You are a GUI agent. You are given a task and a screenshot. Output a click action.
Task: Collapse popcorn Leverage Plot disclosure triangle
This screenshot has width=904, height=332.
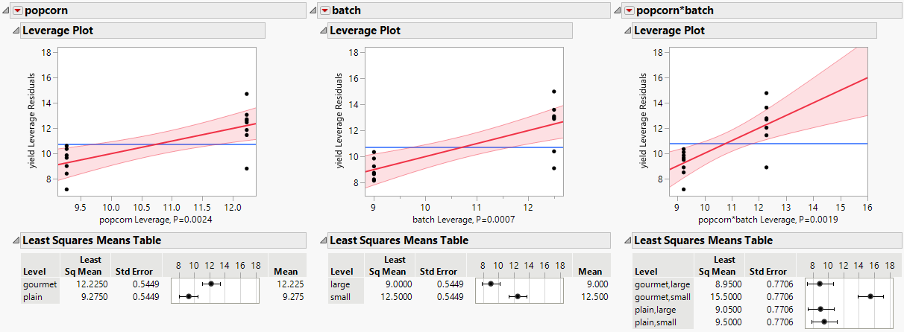16,31
